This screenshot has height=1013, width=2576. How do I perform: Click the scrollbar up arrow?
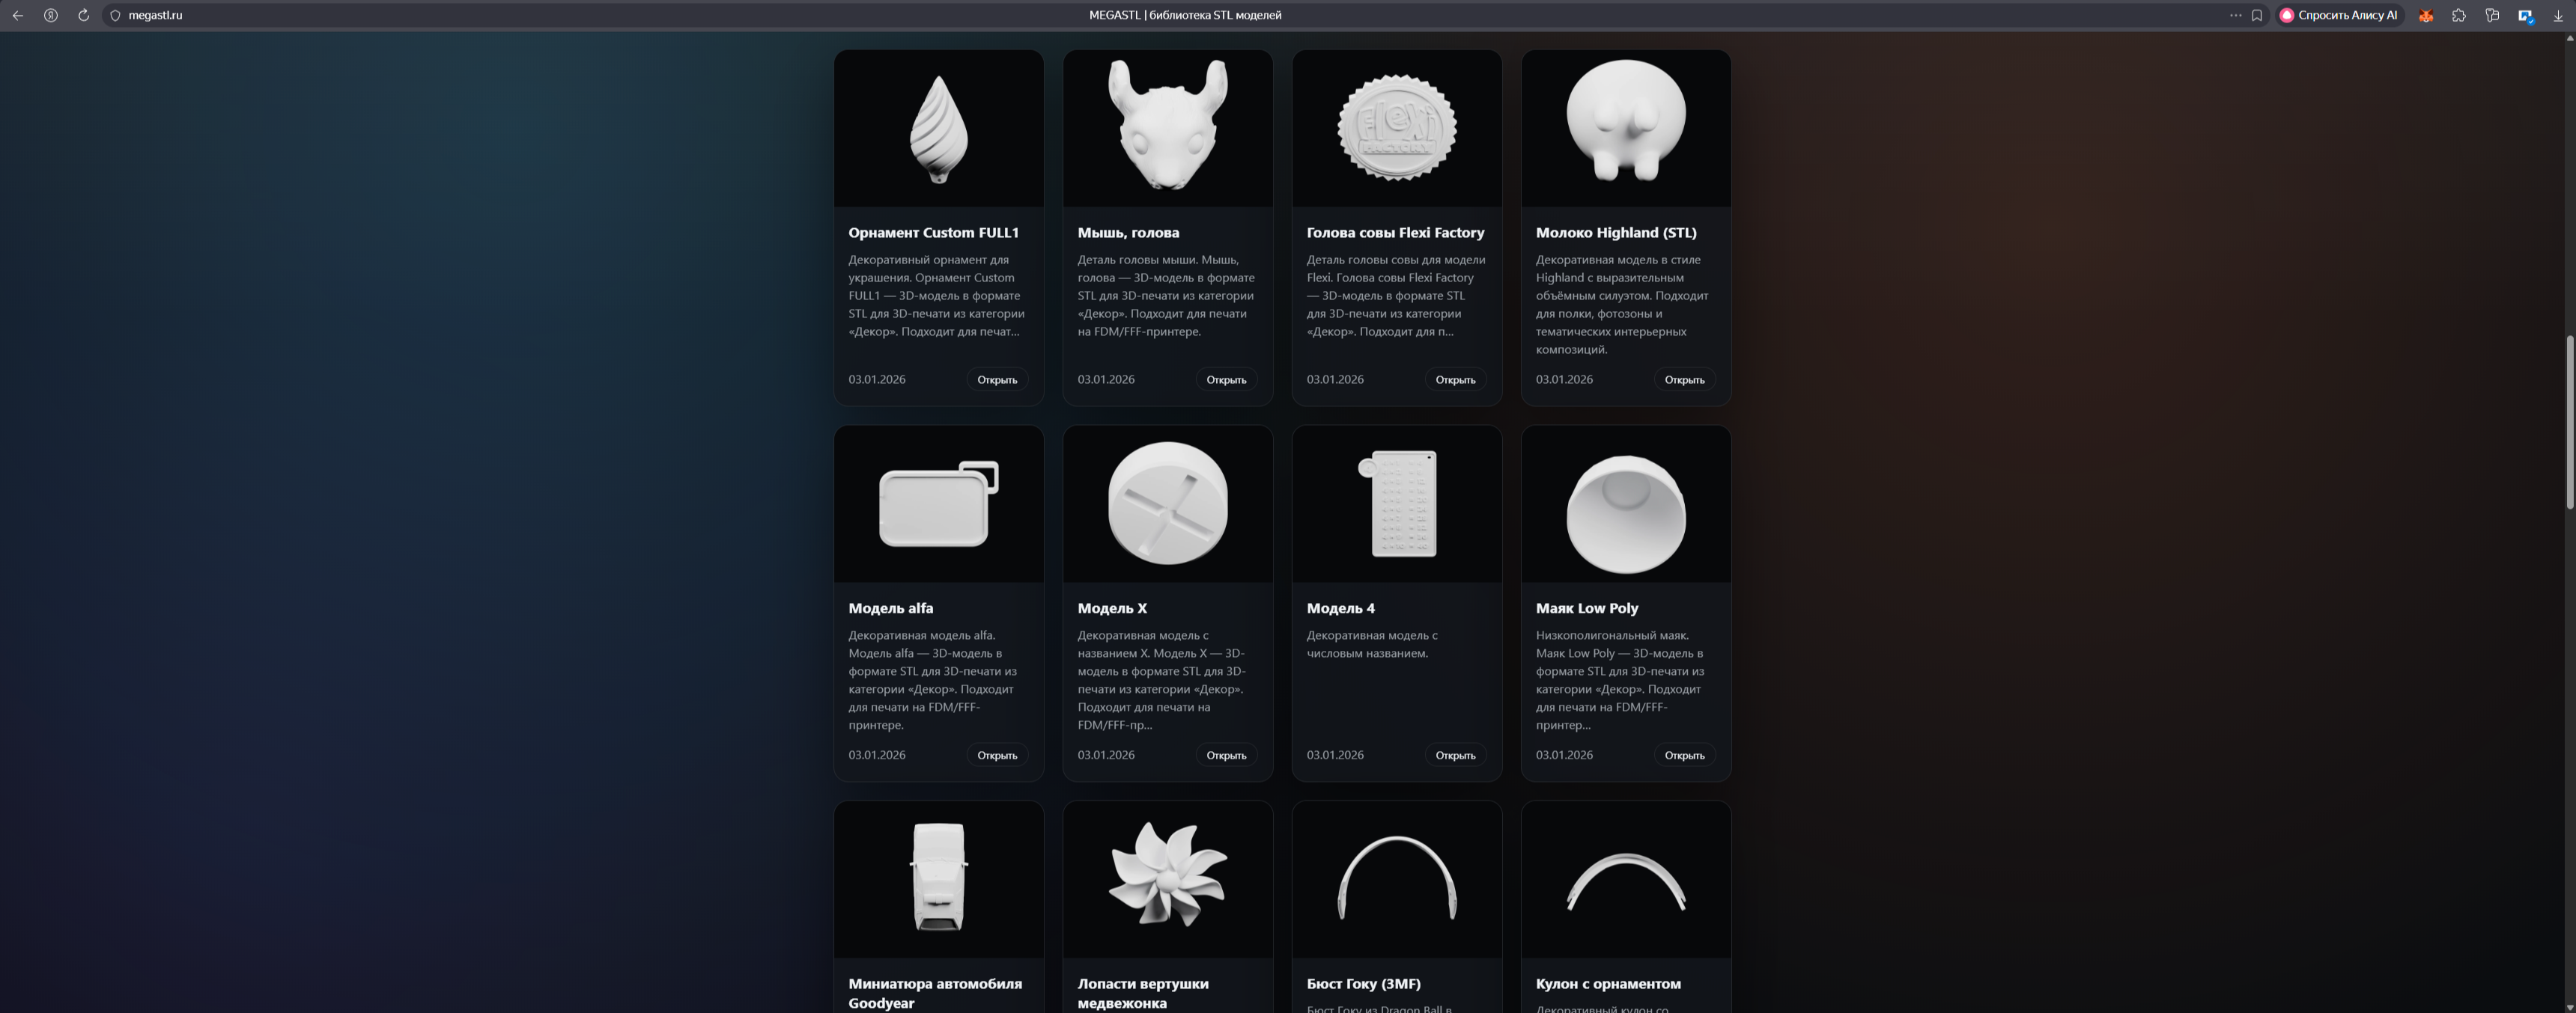(2569, 38)
